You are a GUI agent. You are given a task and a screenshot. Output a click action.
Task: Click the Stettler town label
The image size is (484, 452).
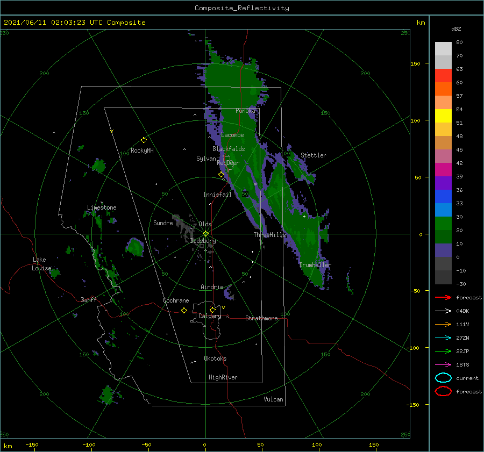(x=314, y=155)
